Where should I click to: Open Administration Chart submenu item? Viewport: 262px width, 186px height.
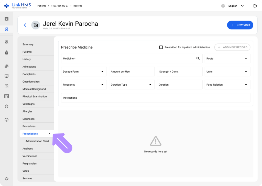click(37, 141)
